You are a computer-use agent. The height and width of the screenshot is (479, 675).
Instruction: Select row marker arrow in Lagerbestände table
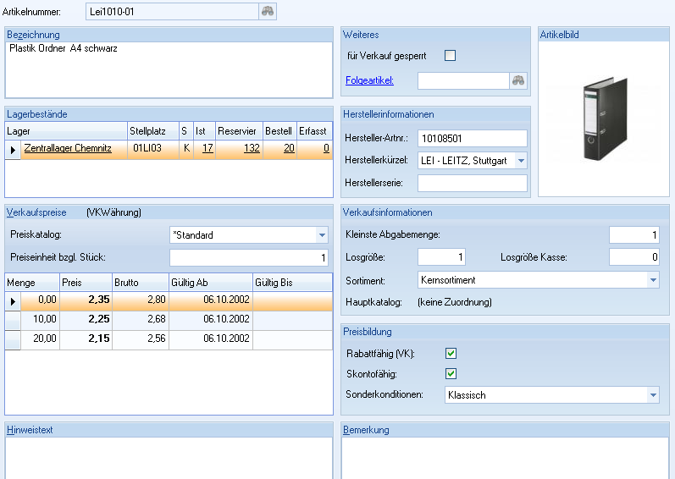(x=13, y=149)
